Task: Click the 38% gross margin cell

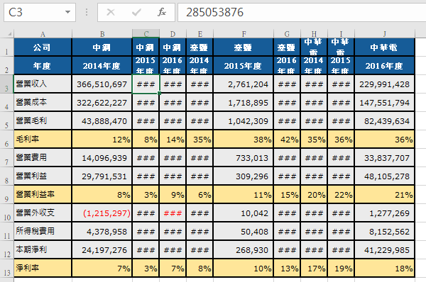Action: [x=243, y=140]
